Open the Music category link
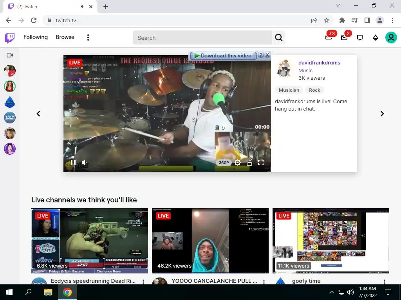This screenshot has width=401, height=300. (x=305, y=70)
